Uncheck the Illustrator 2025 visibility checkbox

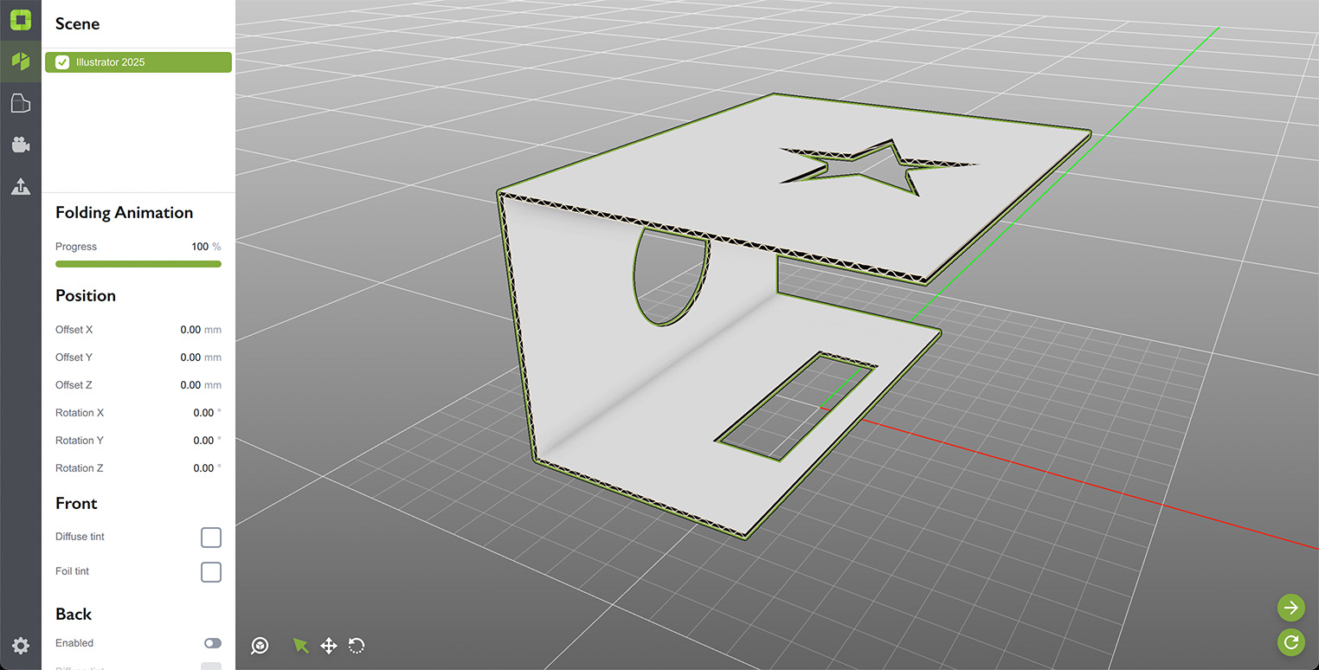pyautogui.click(x=62, y=62)
